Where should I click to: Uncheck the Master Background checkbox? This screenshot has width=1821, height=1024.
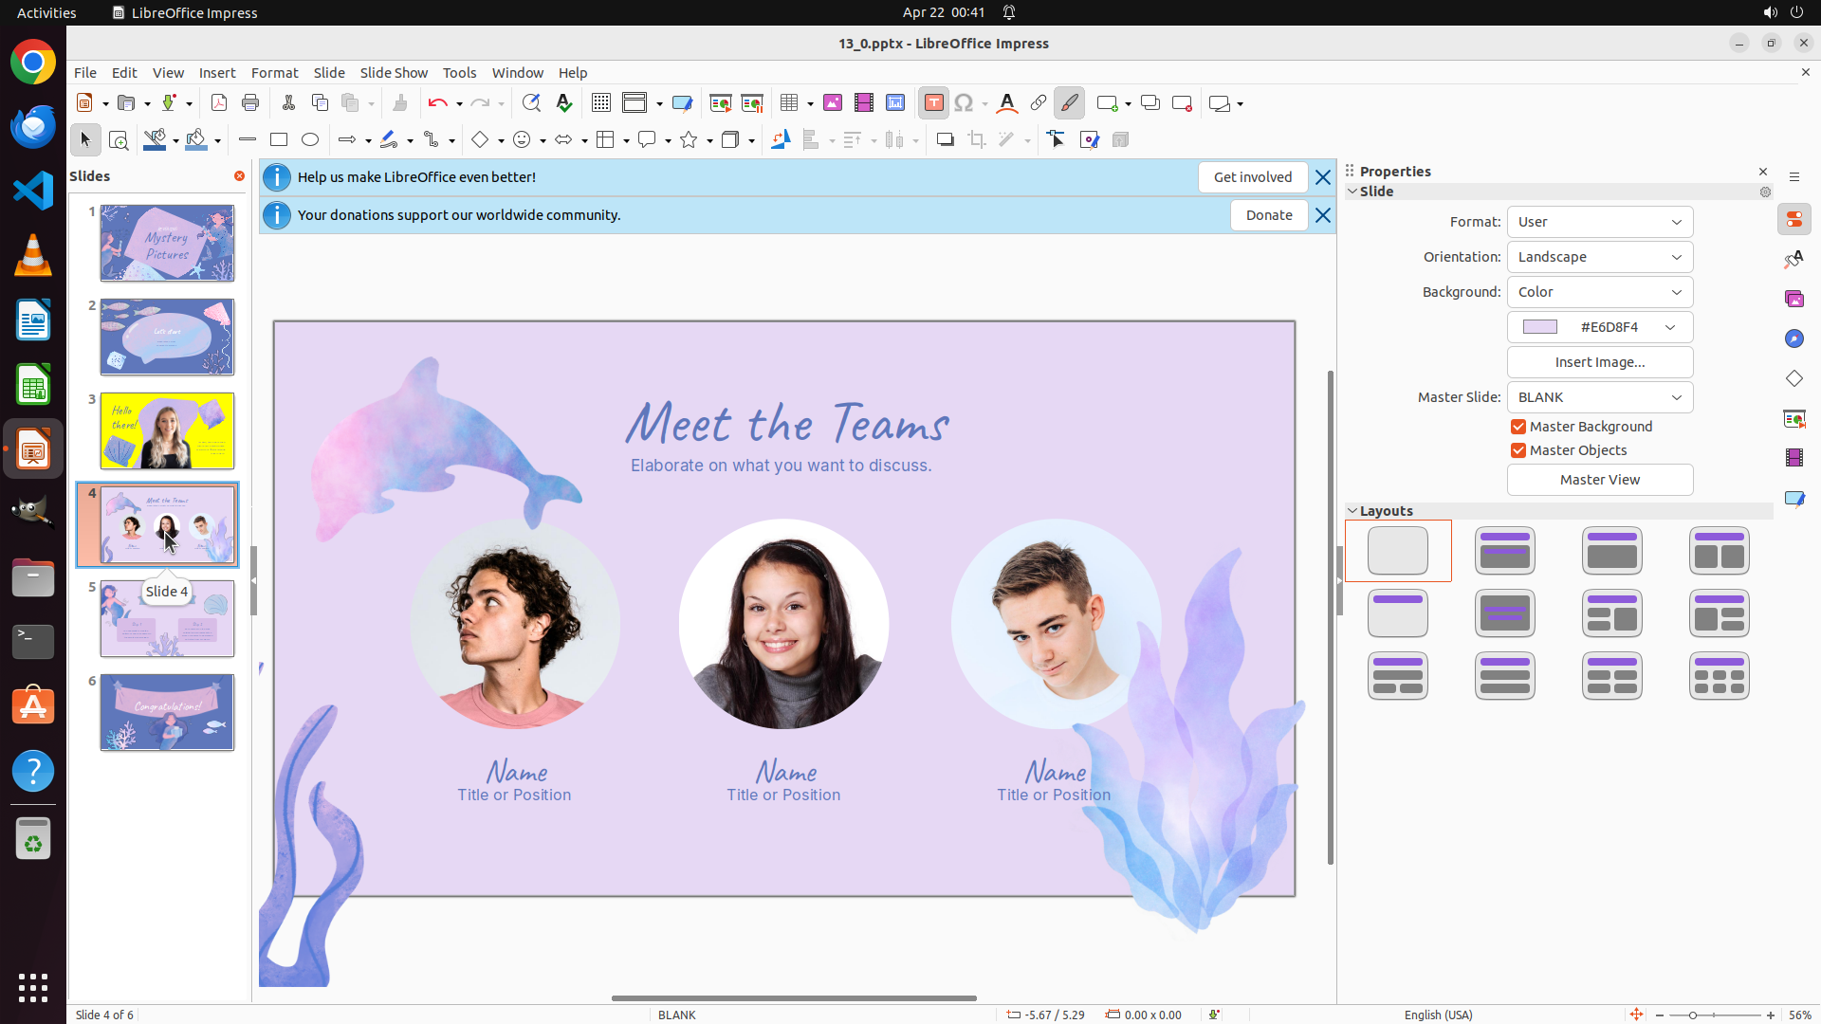1518,427
